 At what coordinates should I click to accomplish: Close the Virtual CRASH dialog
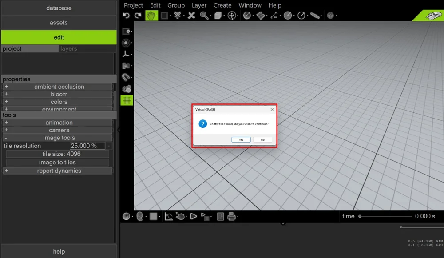point(272,109)
